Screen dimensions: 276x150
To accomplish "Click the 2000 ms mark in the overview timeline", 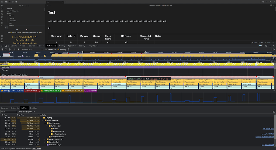I will [133, 52].
